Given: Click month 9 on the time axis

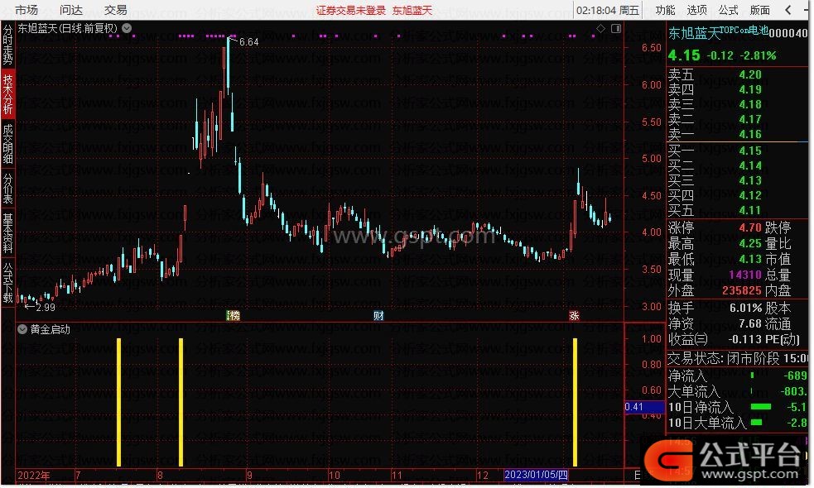Looking at the screenshot, I should 250,475.
